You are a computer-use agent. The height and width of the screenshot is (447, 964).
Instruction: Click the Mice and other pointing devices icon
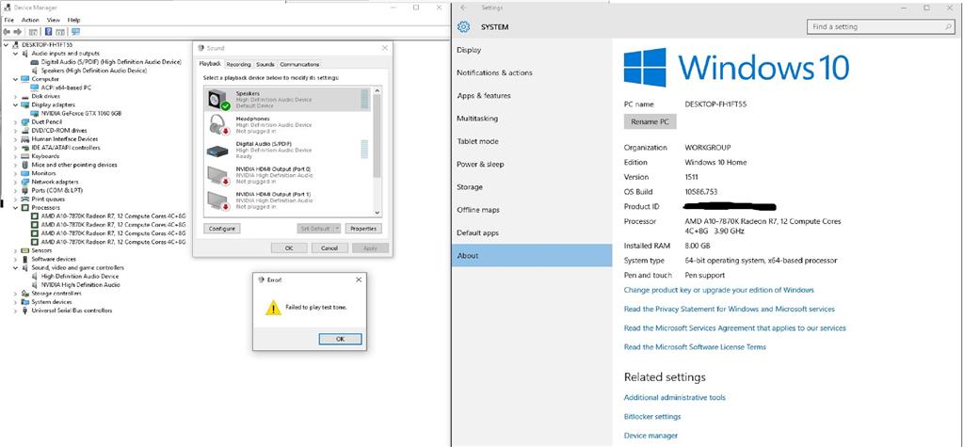tap(24, 165)
